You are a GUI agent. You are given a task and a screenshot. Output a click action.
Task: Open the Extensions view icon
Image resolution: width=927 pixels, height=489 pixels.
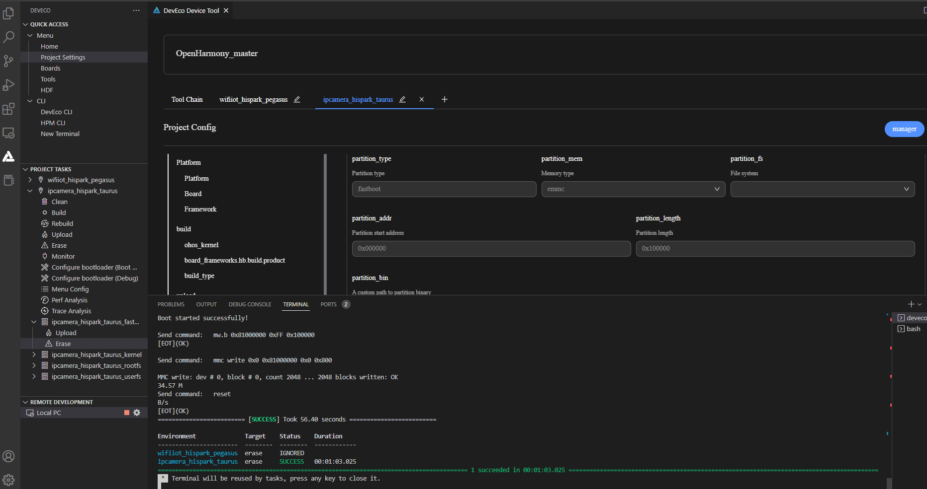coord(8,109)
